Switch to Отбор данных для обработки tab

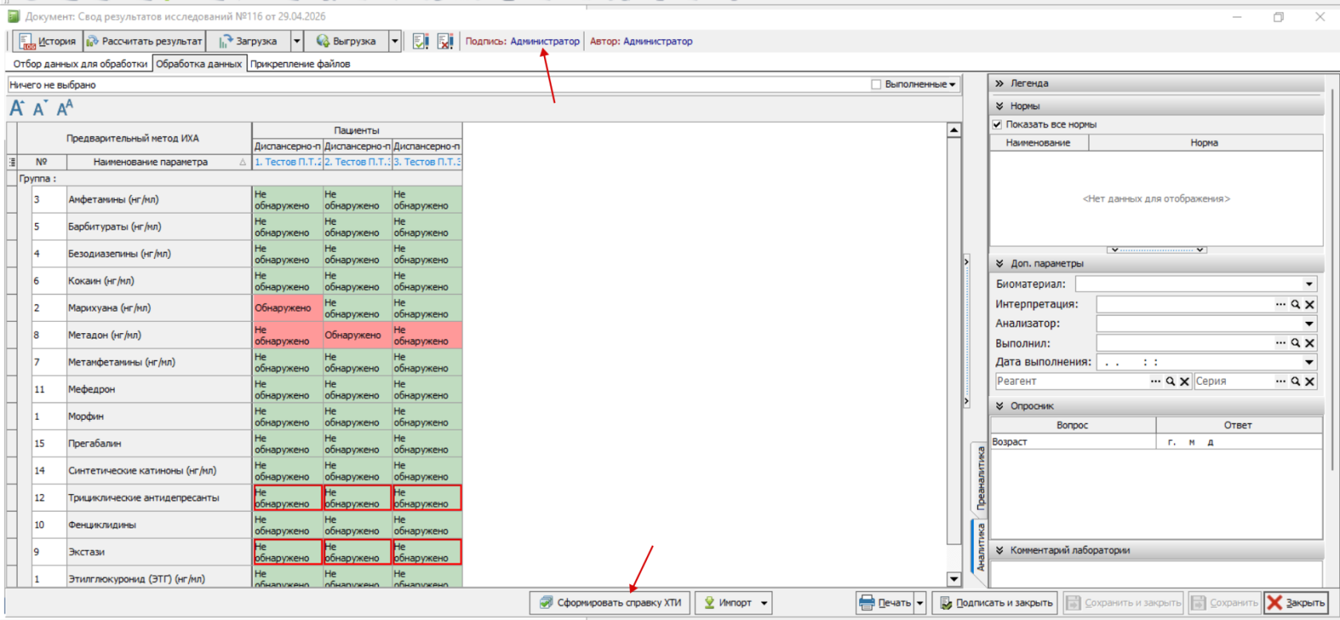80,64
